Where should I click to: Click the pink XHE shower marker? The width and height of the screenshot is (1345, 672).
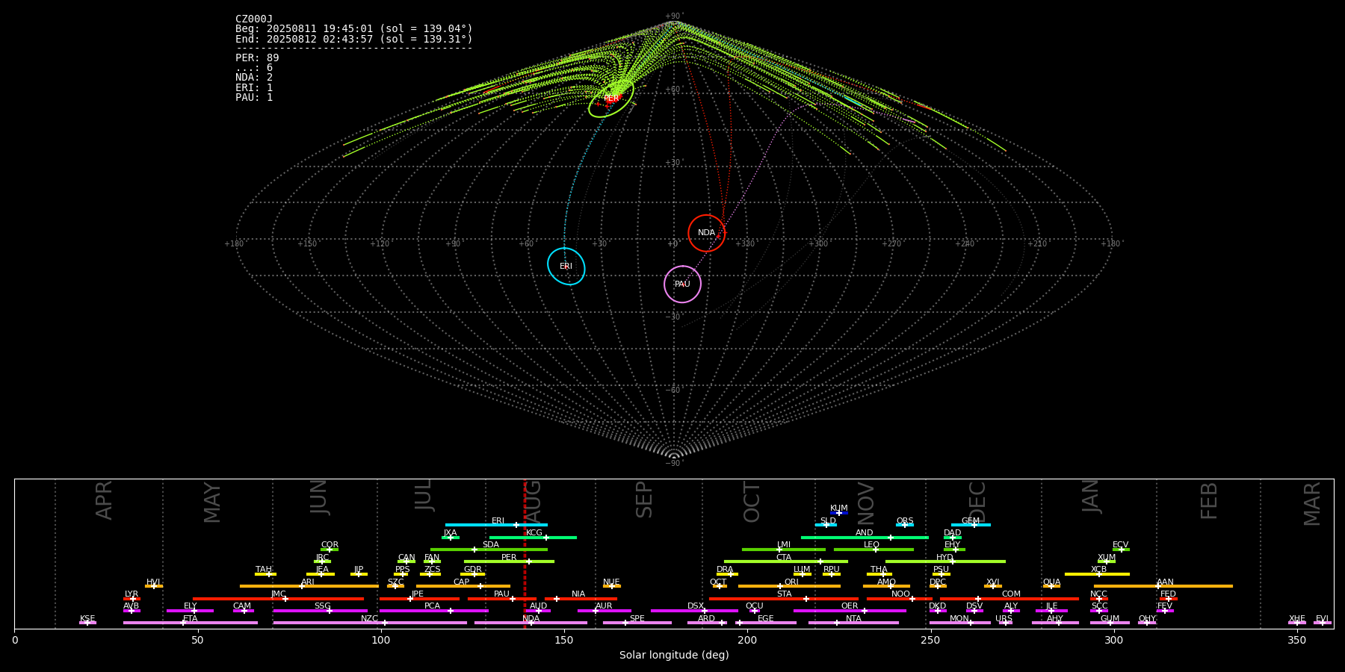(1297, 623)
